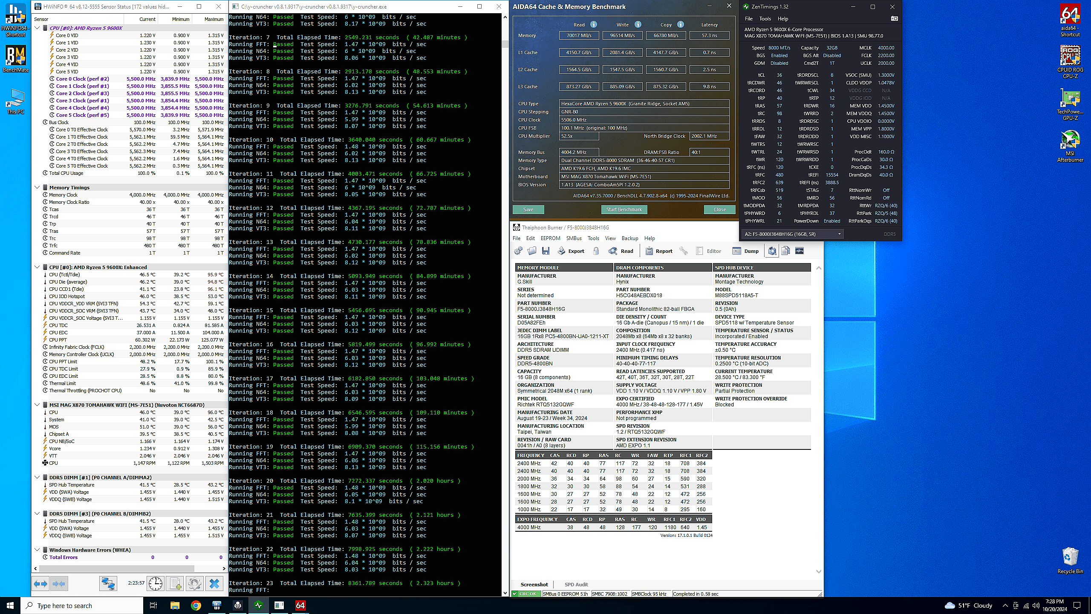Click Dump in Thaiphoon Burner toolbar

click(x=746, y=251)
